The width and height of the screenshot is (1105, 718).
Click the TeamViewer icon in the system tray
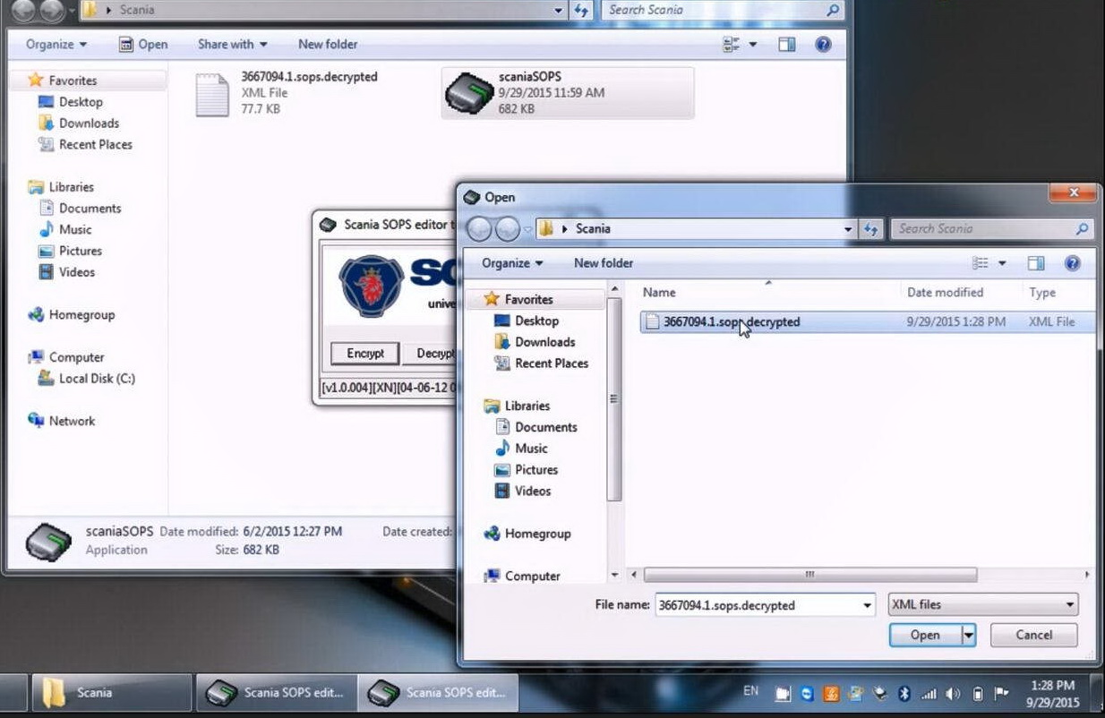tap(807, 693)
